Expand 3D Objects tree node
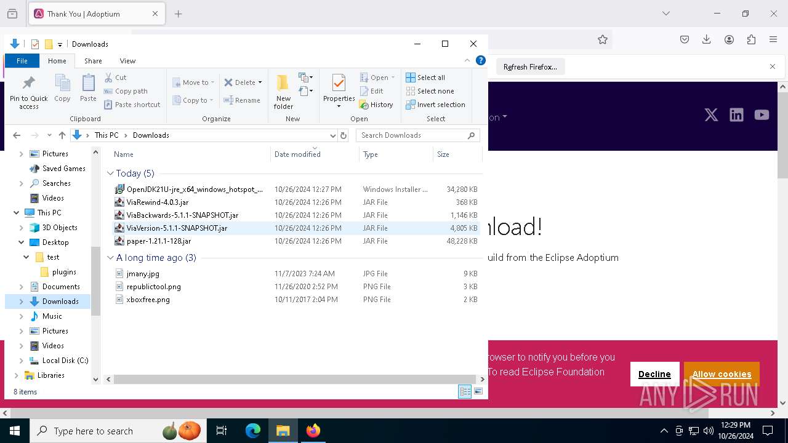Viewport: 788px width, 443px height. [x=22, y=228]
